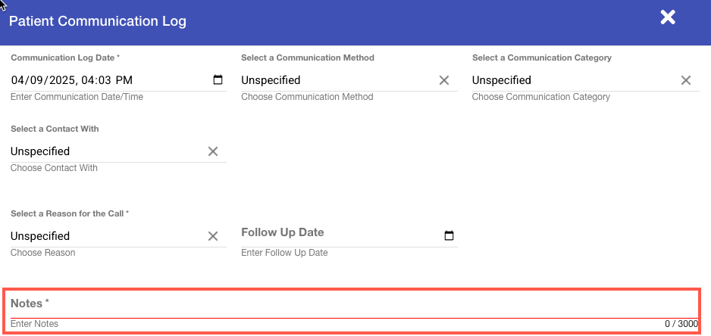Select the year 2025 in the log date
The image size is (711, 336).
(x=61, y=80)
